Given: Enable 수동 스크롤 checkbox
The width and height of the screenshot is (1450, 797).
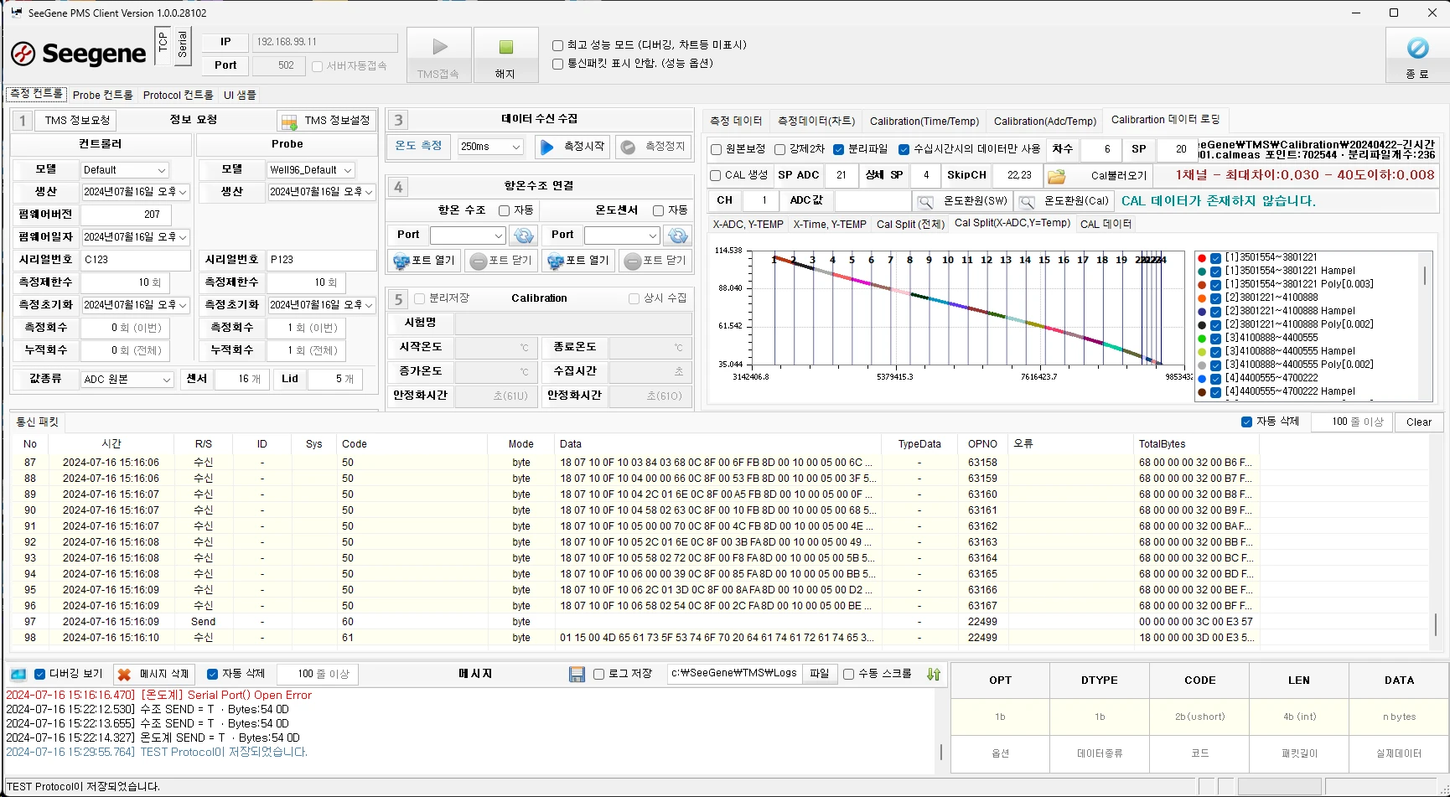Looking at the screenshot, I should click(848, 674).
